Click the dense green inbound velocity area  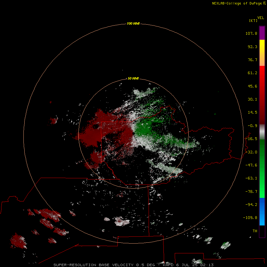tap(143, 128)
